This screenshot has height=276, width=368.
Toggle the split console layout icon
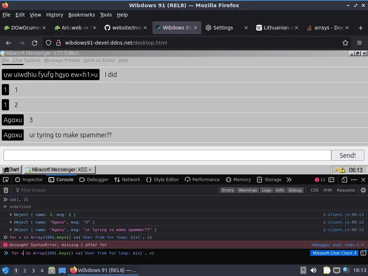[331, 180]
